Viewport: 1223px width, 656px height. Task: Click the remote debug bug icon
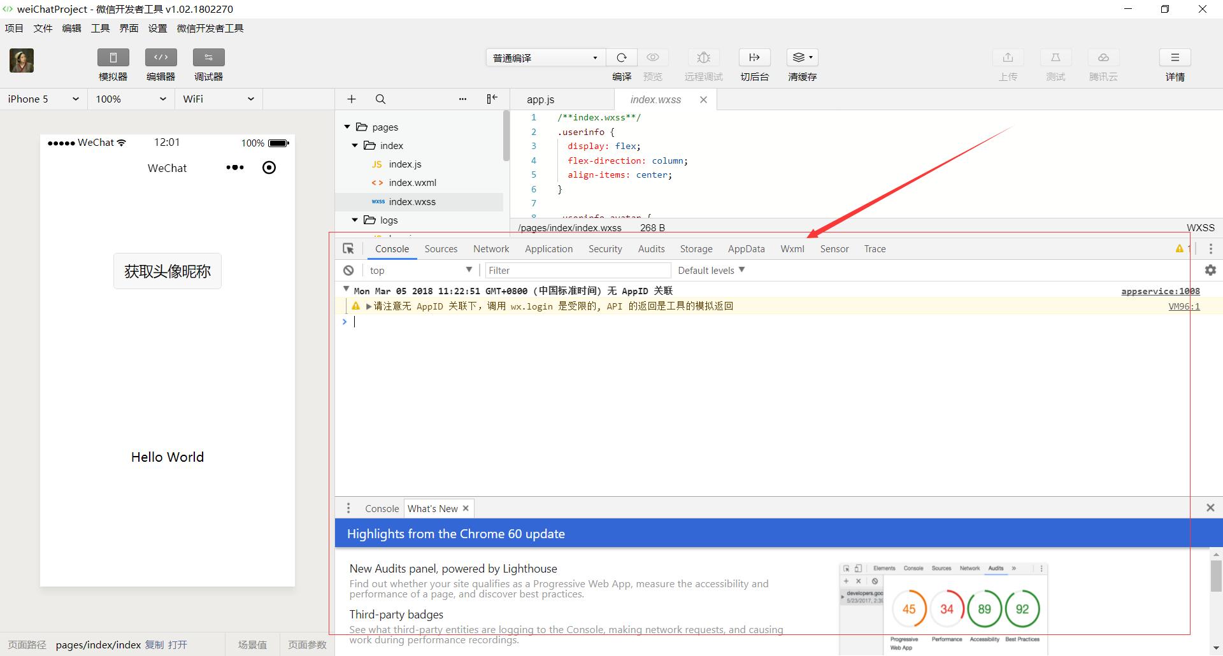pyautogui.click(x=704, y=57)
